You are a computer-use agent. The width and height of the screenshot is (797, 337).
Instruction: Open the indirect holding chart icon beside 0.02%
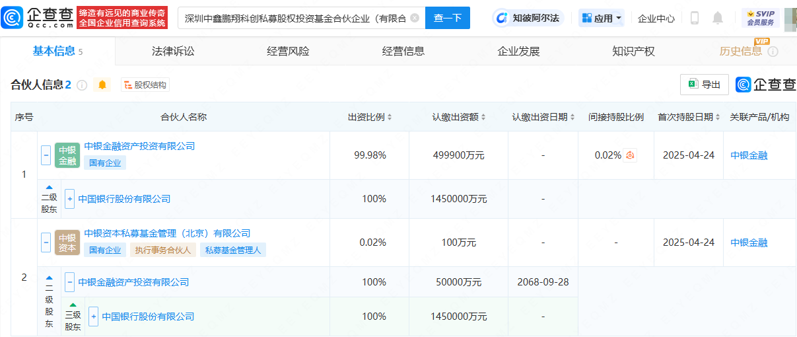pyautogui.click(x=631, y=155)
